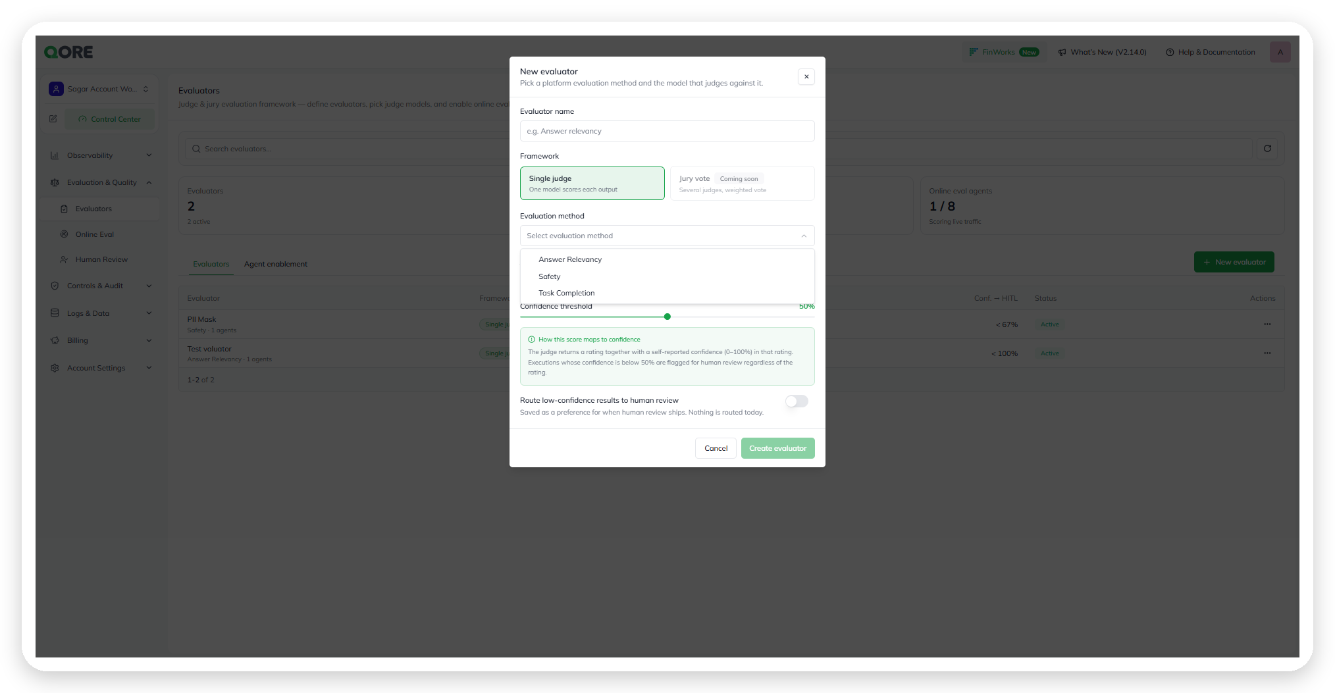This screenshot has width=1335, height=693.
Task: Expand the Billing chevron
Action: pos(149,340)
